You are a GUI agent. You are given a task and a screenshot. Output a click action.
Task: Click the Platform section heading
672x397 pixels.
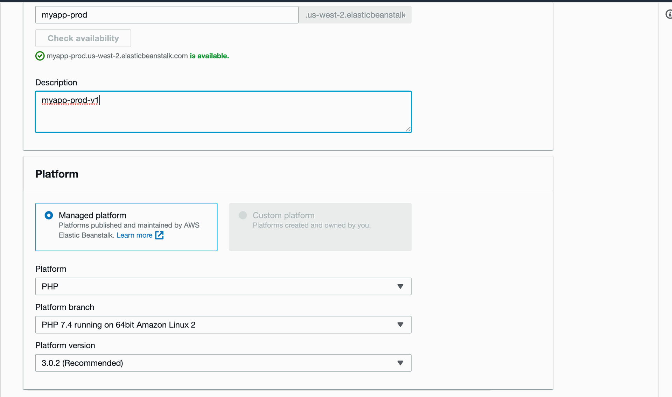57,174
